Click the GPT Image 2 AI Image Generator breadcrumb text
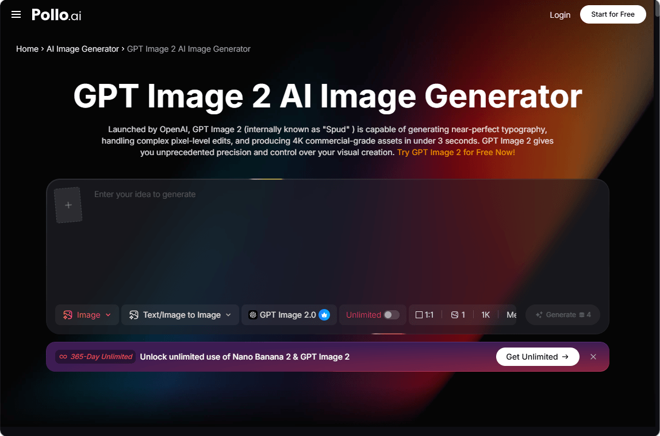The height and width of the screenshot is (436, 660). 189,49
